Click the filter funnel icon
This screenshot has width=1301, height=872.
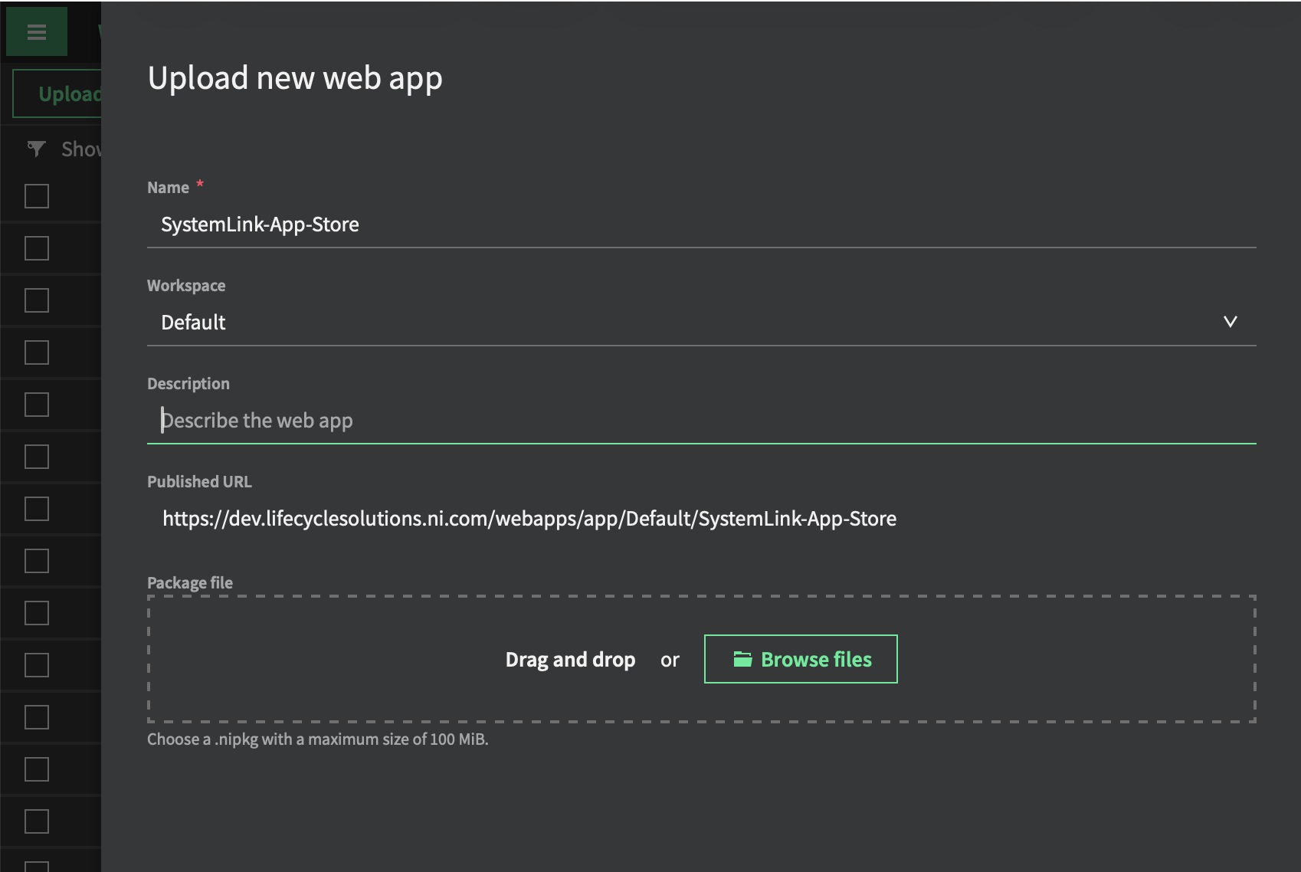pyautogui.click(x=36, y=149)
